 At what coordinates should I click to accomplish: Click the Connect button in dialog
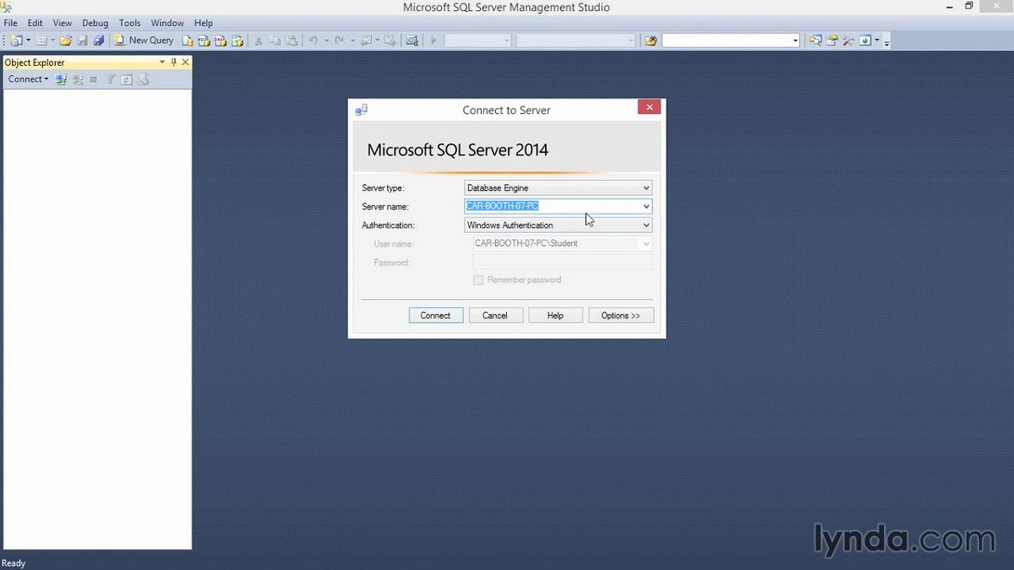(435, 315)
